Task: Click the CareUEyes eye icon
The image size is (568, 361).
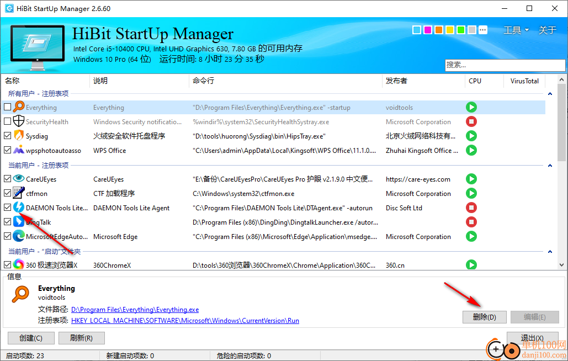Action: (18, 178)
